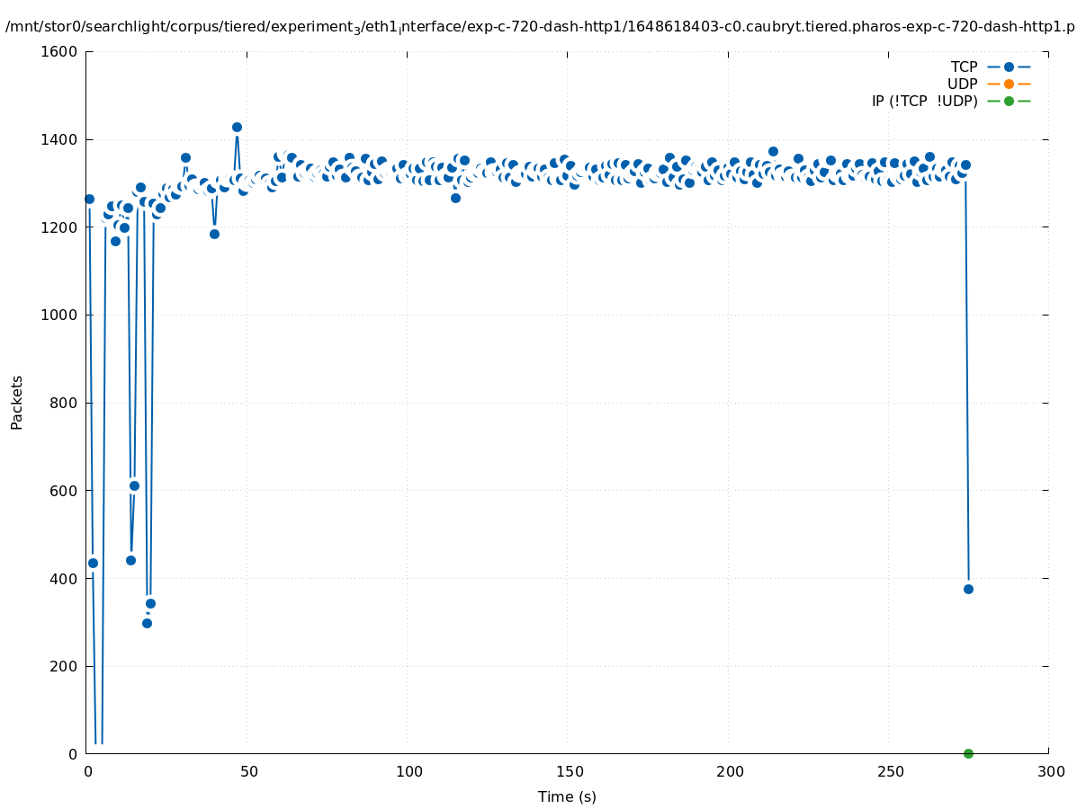Click the TCP point at about 610 packets
The width and height of the screenshot is (1077, 809).
tap(134, 485)
